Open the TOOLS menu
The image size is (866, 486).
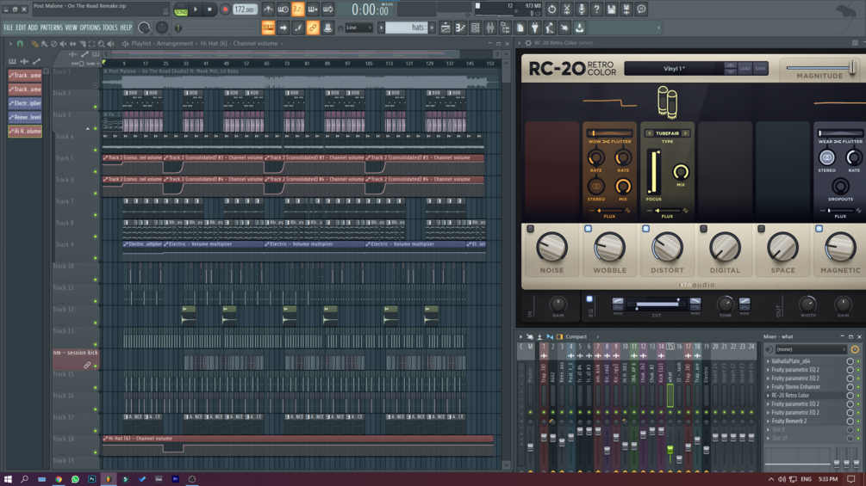click(x=110, y=28)
